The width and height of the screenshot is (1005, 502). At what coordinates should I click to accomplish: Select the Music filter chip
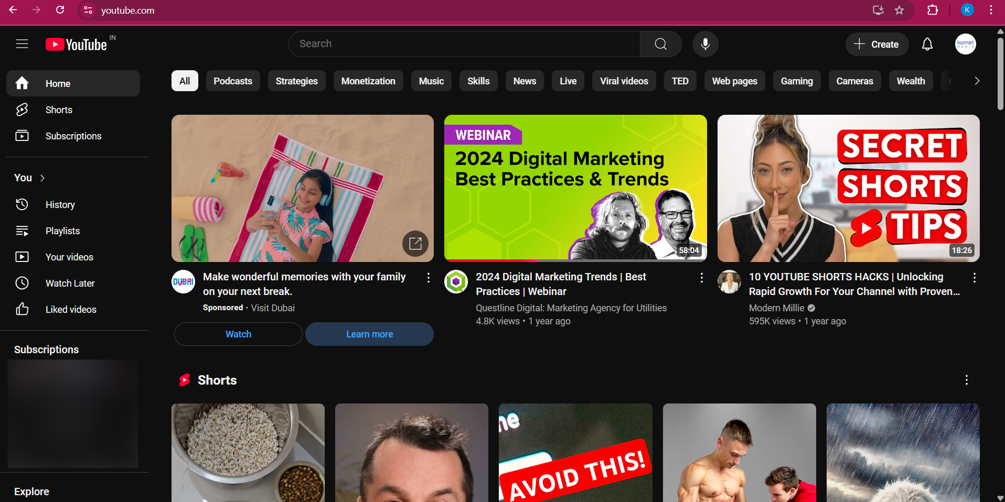tap(431, 81)
